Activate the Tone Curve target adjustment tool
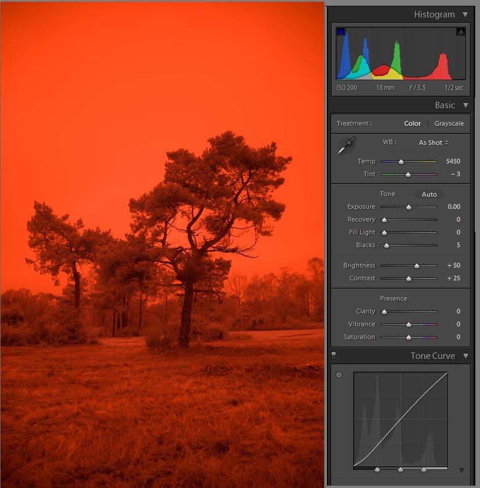This screenshot has width=480, height=488. pyautogui.click(x=339, y=375)
